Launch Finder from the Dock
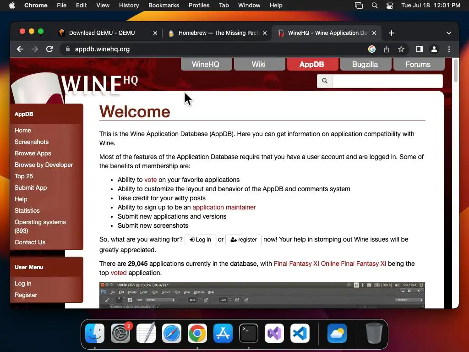The width and height of the screenshot is (469, 352). pyautogui.click(x=95, y=333)
